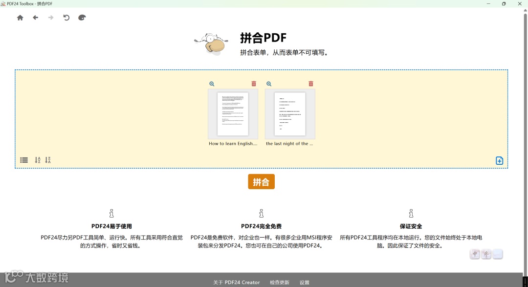Viewport: 528px width, 287px height.
Task: Click the info icon above 保证安全
Action: tap(411, 214)
